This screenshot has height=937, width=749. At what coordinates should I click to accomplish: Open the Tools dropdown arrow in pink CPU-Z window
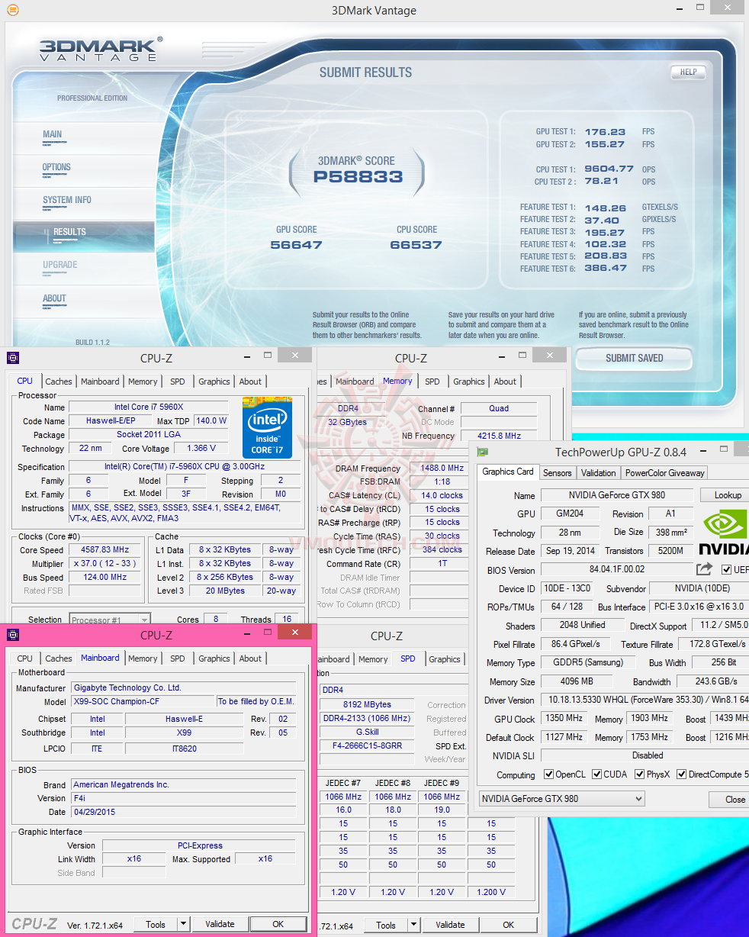pyautogui.click(x=183, y=924)
